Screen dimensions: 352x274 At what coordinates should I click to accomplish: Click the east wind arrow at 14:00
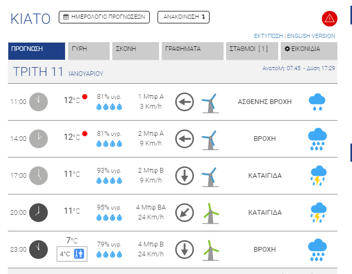coord(184,139)
